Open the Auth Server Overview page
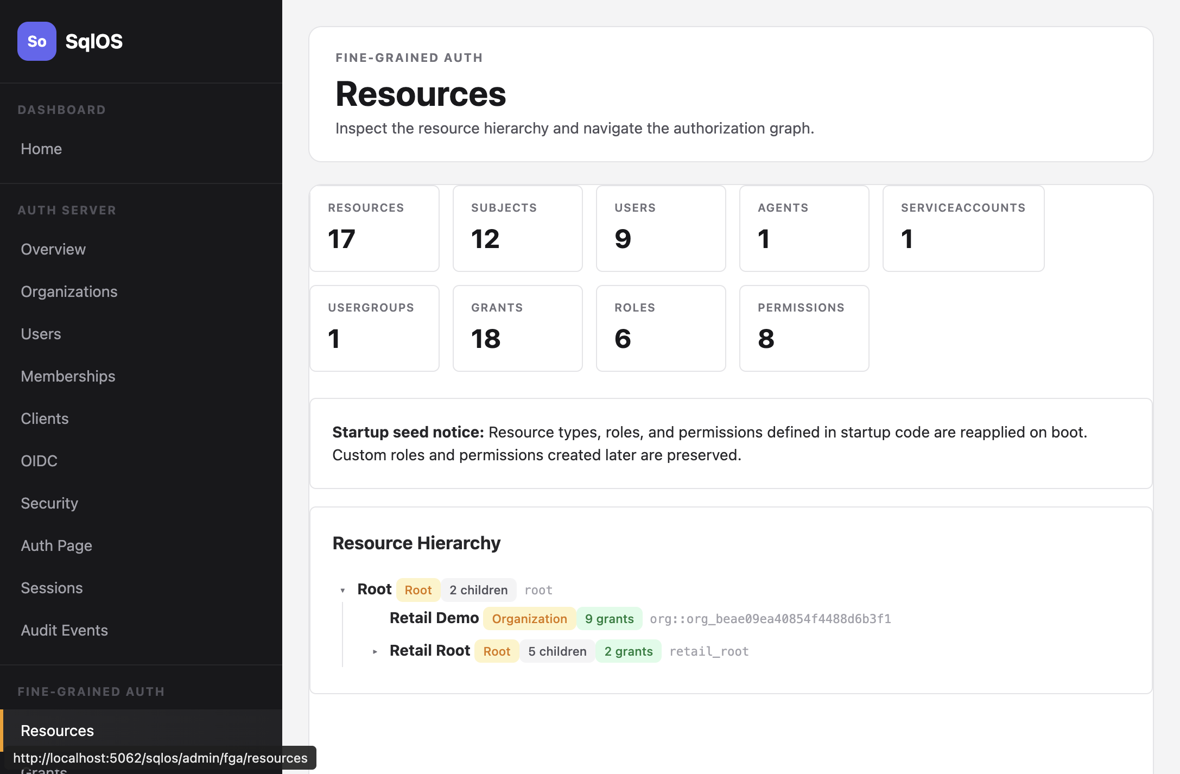This screenshot has height=774, width=1180. (x=53, y=249)
